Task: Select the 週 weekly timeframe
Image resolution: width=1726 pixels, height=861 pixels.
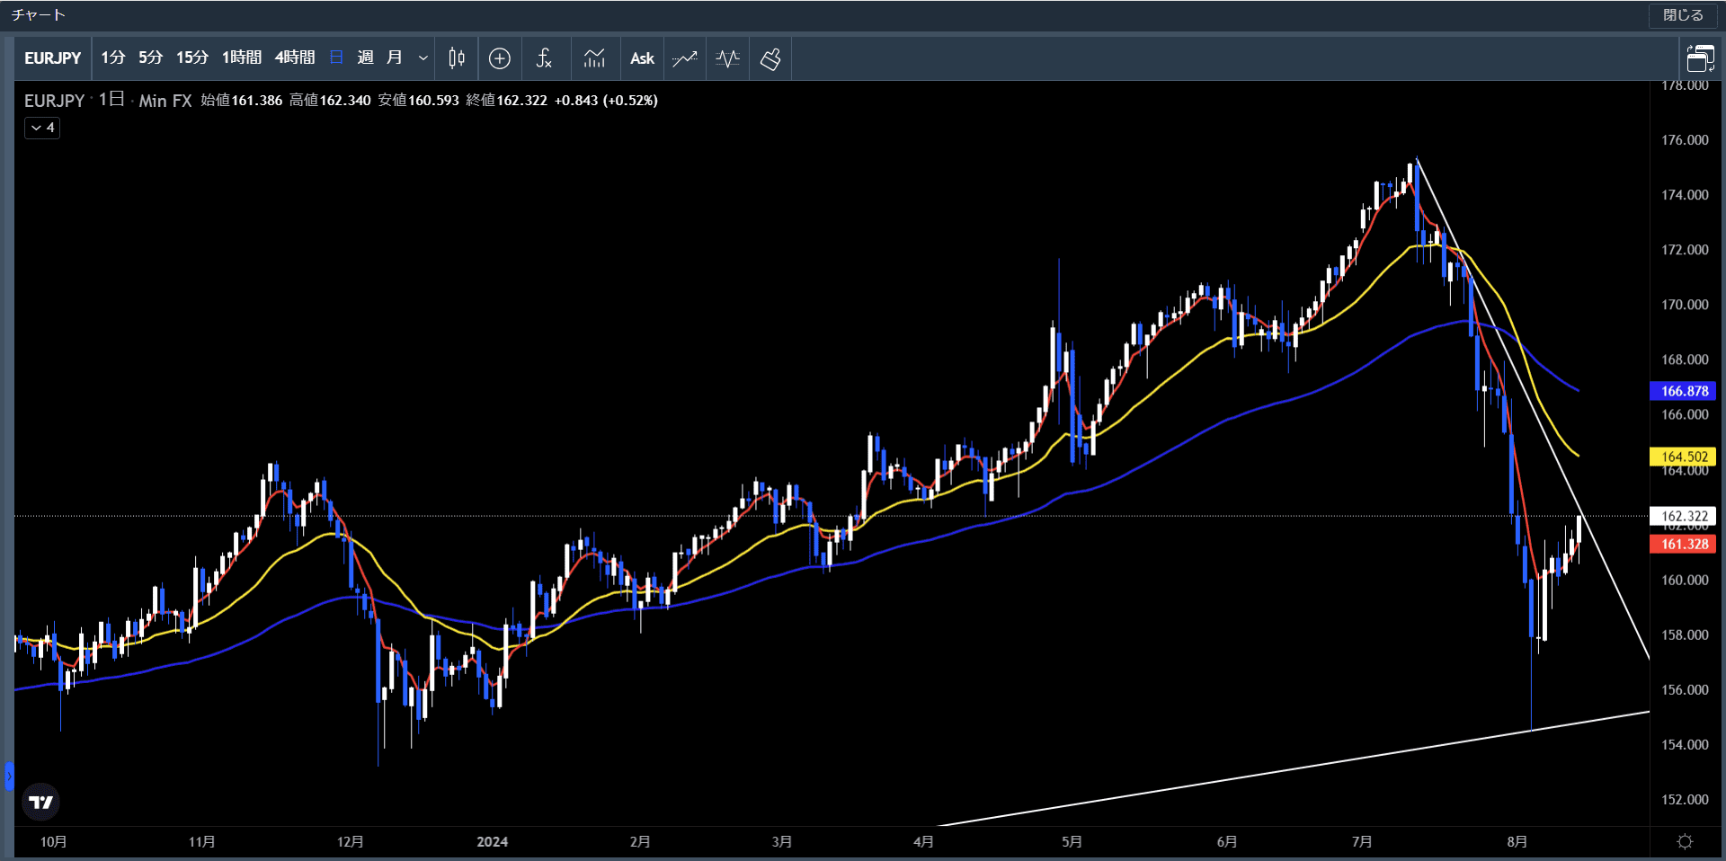Action: click(365, 58)
